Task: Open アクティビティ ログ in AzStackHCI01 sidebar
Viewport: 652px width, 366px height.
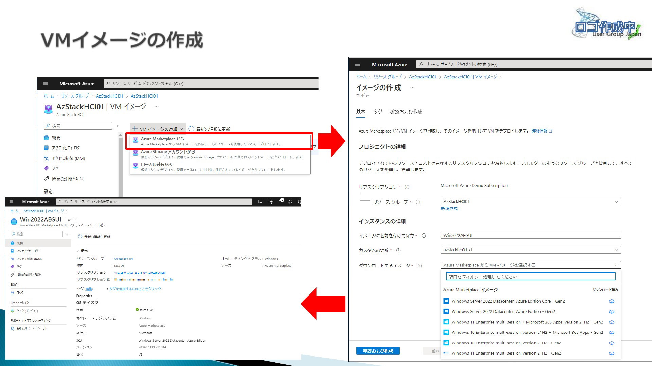Action: 62,148
